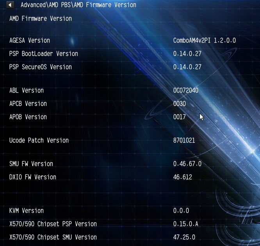260x246 pixels.
Task: Click the 0.15.0.A value
Action: [x=186, y=224]
